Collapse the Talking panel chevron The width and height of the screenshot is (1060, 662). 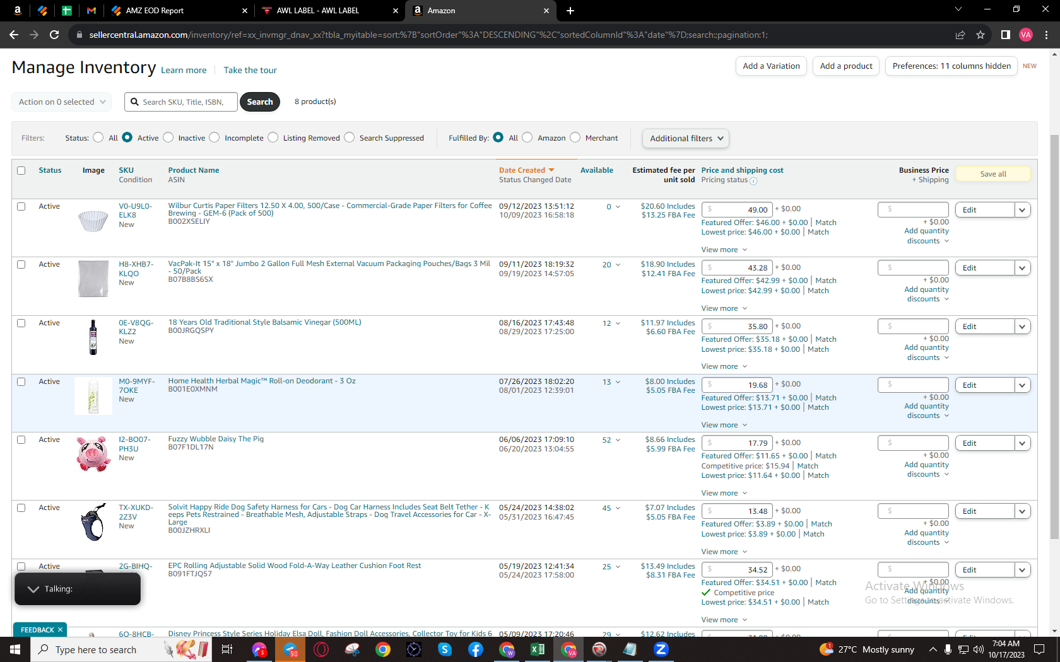pyautogui.click(x=33, y=589)
